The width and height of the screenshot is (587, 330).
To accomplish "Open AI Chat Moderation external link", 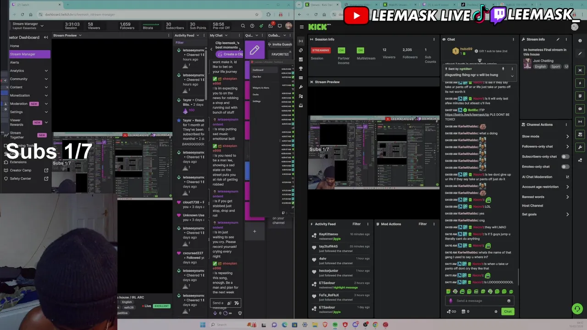I will (x=567, y=177).
